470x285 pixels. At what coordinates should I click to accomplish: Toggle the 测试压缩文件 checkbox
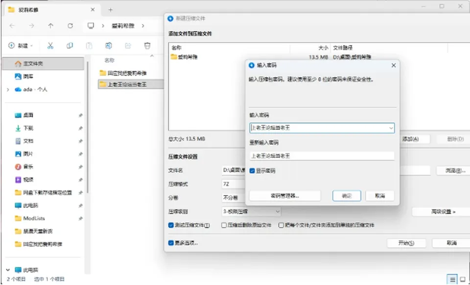[x=171, y=225]
